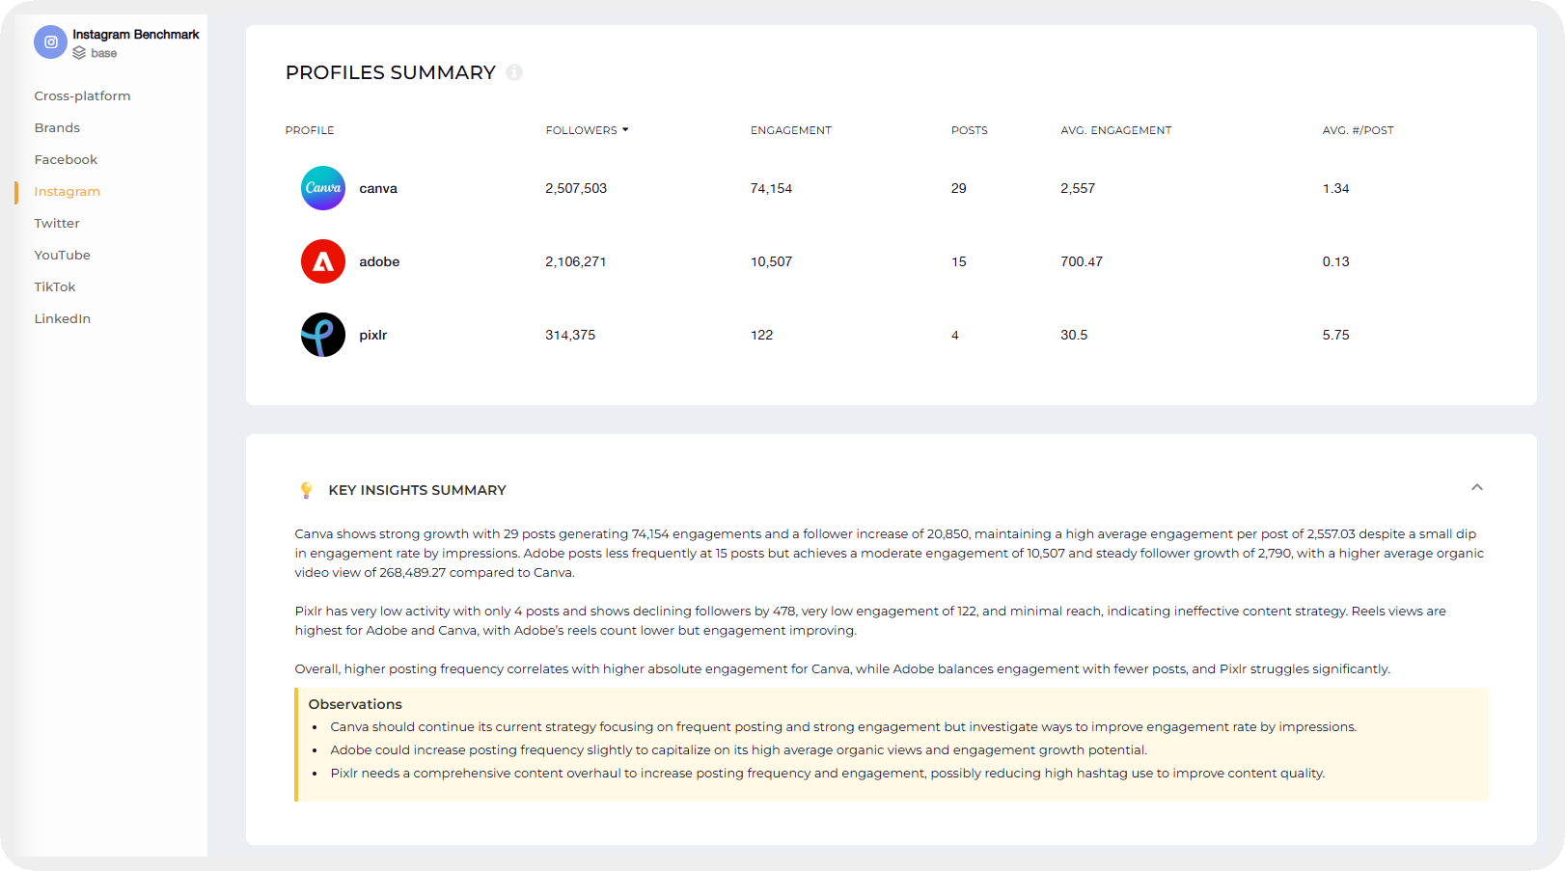Click Pixlr's engagement value 122
Viewport: 1565px width, 871px height.
762,335
